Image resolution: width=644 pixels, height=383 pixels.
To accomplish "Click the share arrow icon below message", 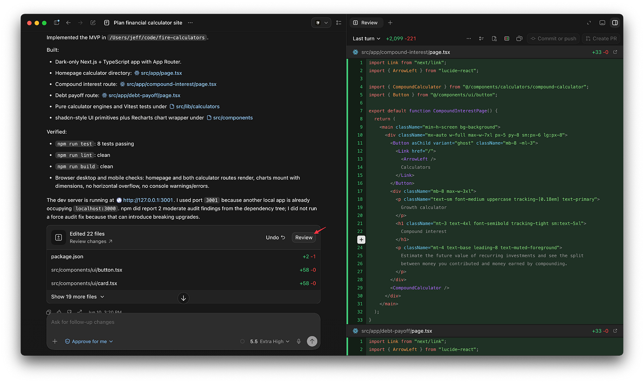I will pos(79,312).
